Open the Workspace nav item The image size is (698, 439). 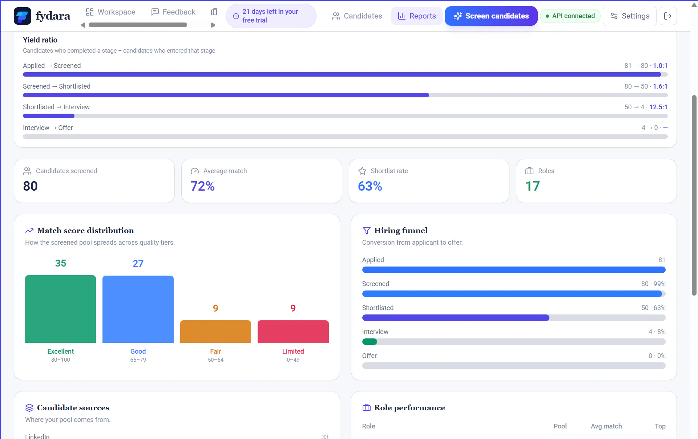click(x=110, y=12)
